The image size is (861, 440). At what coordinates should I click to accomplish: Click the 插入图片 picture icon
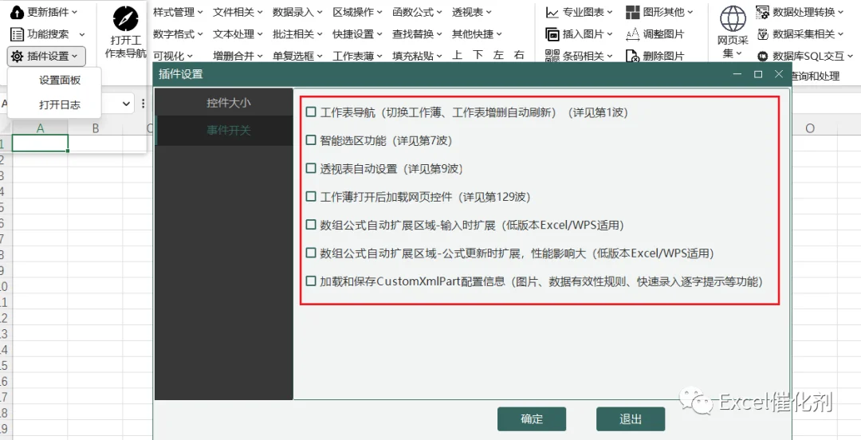[x=552, y=34]
